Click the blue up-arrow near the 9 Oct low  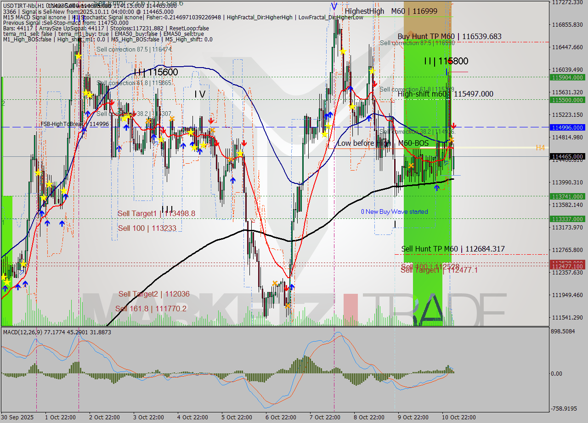pos(436,188)
